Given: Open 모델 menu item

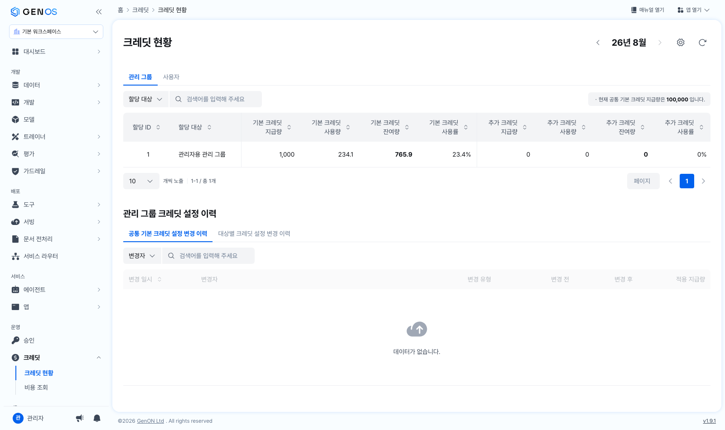Looking at the screenshot, I should 56,119.
